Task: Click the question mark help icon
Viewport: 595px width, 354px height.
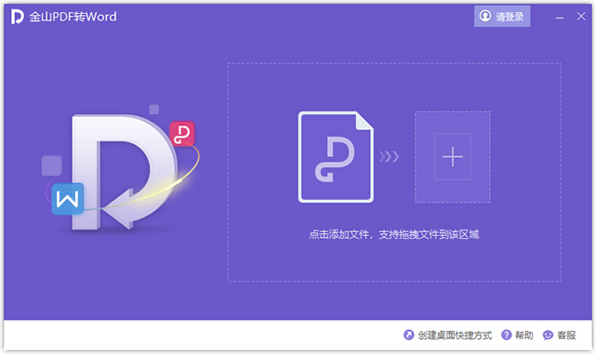Action: 507,334
